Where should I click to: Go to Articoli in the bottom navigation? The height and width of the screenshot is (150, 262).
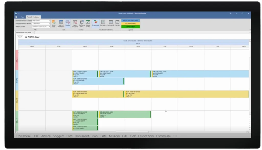coord(46,136)
